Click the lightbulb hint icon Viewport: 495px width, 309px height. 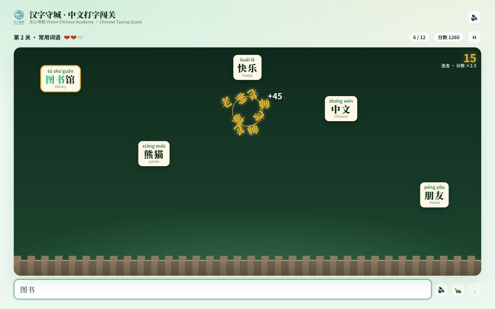474,289
